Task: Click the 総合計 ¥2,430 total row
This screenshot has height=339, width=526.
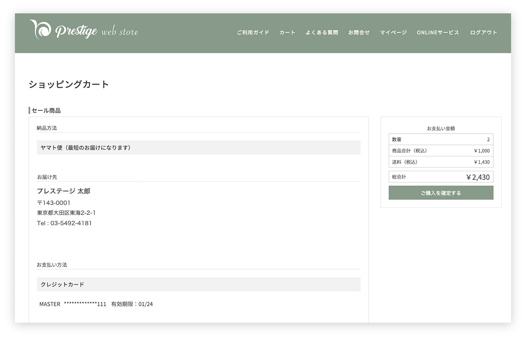Action: pyautogui.click(x=441, y=177)
